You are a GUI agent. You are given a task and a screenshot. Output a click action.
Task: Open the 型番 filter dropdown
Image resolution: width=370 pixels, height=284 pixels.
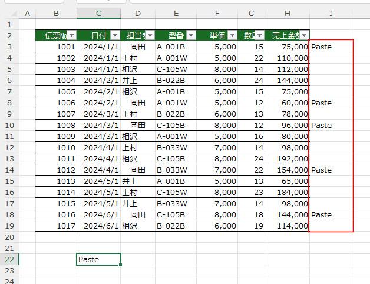click(x=191, y=35)
